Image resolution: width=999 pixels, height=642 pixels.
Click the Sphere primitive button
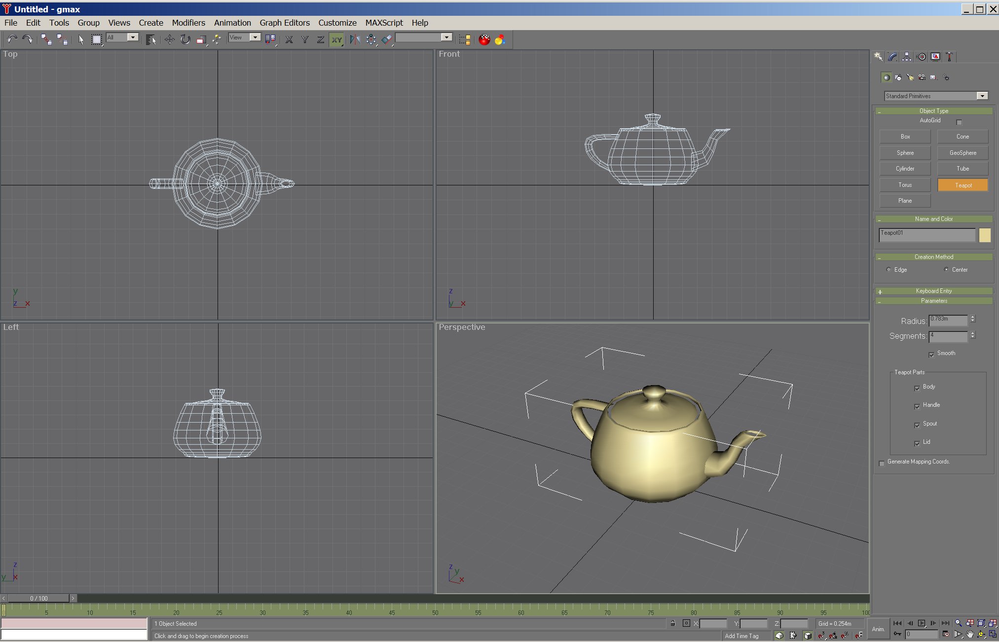coord(905,153)
